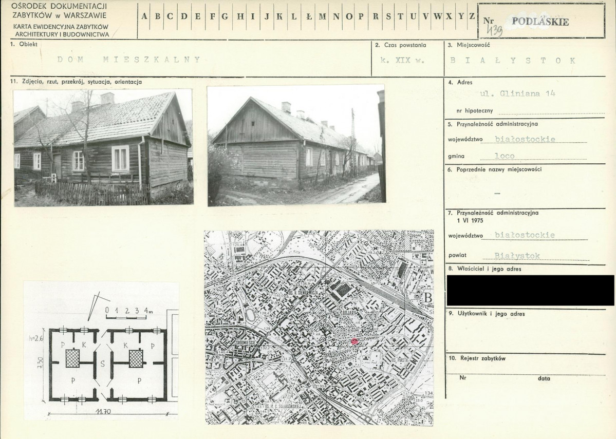Click the 'BIAŁYSTOK' locality field

(513, 60)
